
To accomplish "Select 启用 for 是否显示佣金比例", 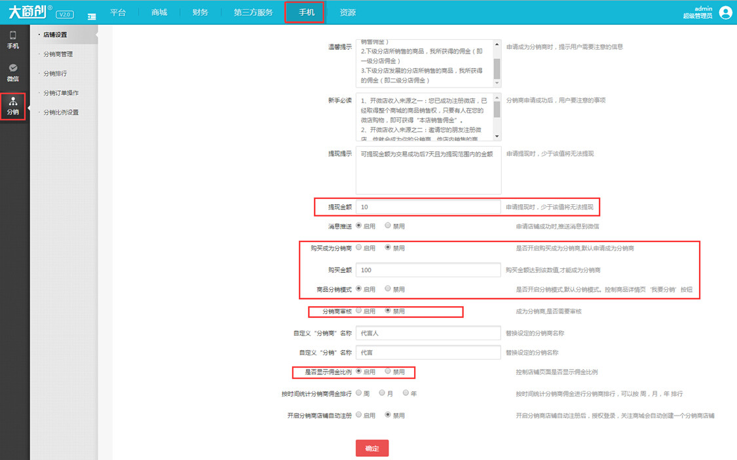I will pos(358,371).
